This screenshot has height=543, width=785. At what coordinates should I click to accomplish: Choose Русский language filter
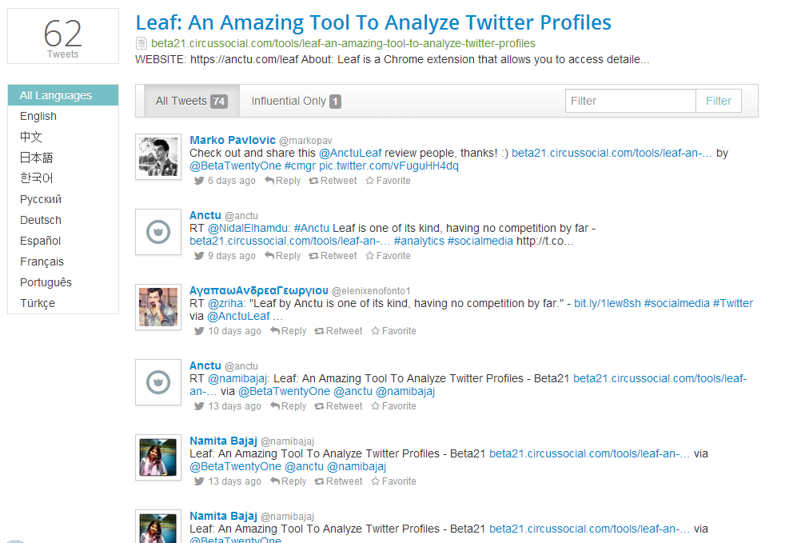pyautogui.click(x=41, y=199)
